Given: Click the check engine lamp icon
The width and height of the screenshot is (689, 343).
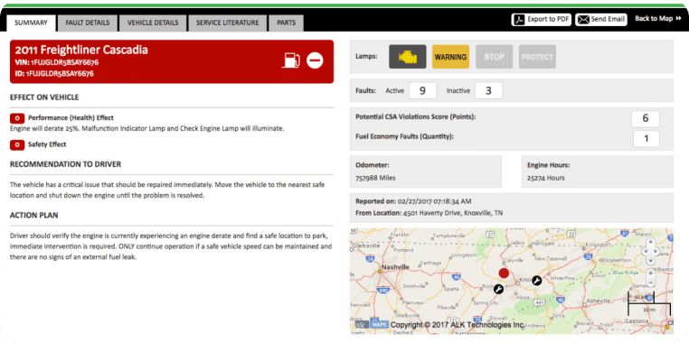Looking at the screenshot, I should tap(407, 57).
